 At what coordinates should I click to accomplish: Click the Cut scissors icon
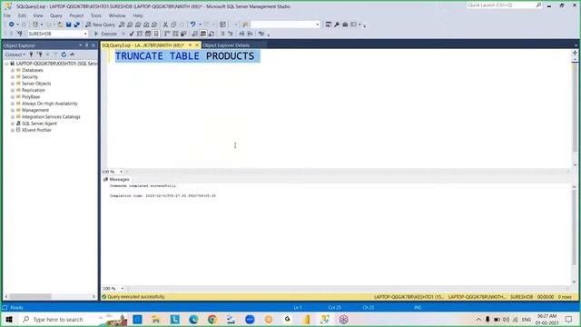point(165,25)
